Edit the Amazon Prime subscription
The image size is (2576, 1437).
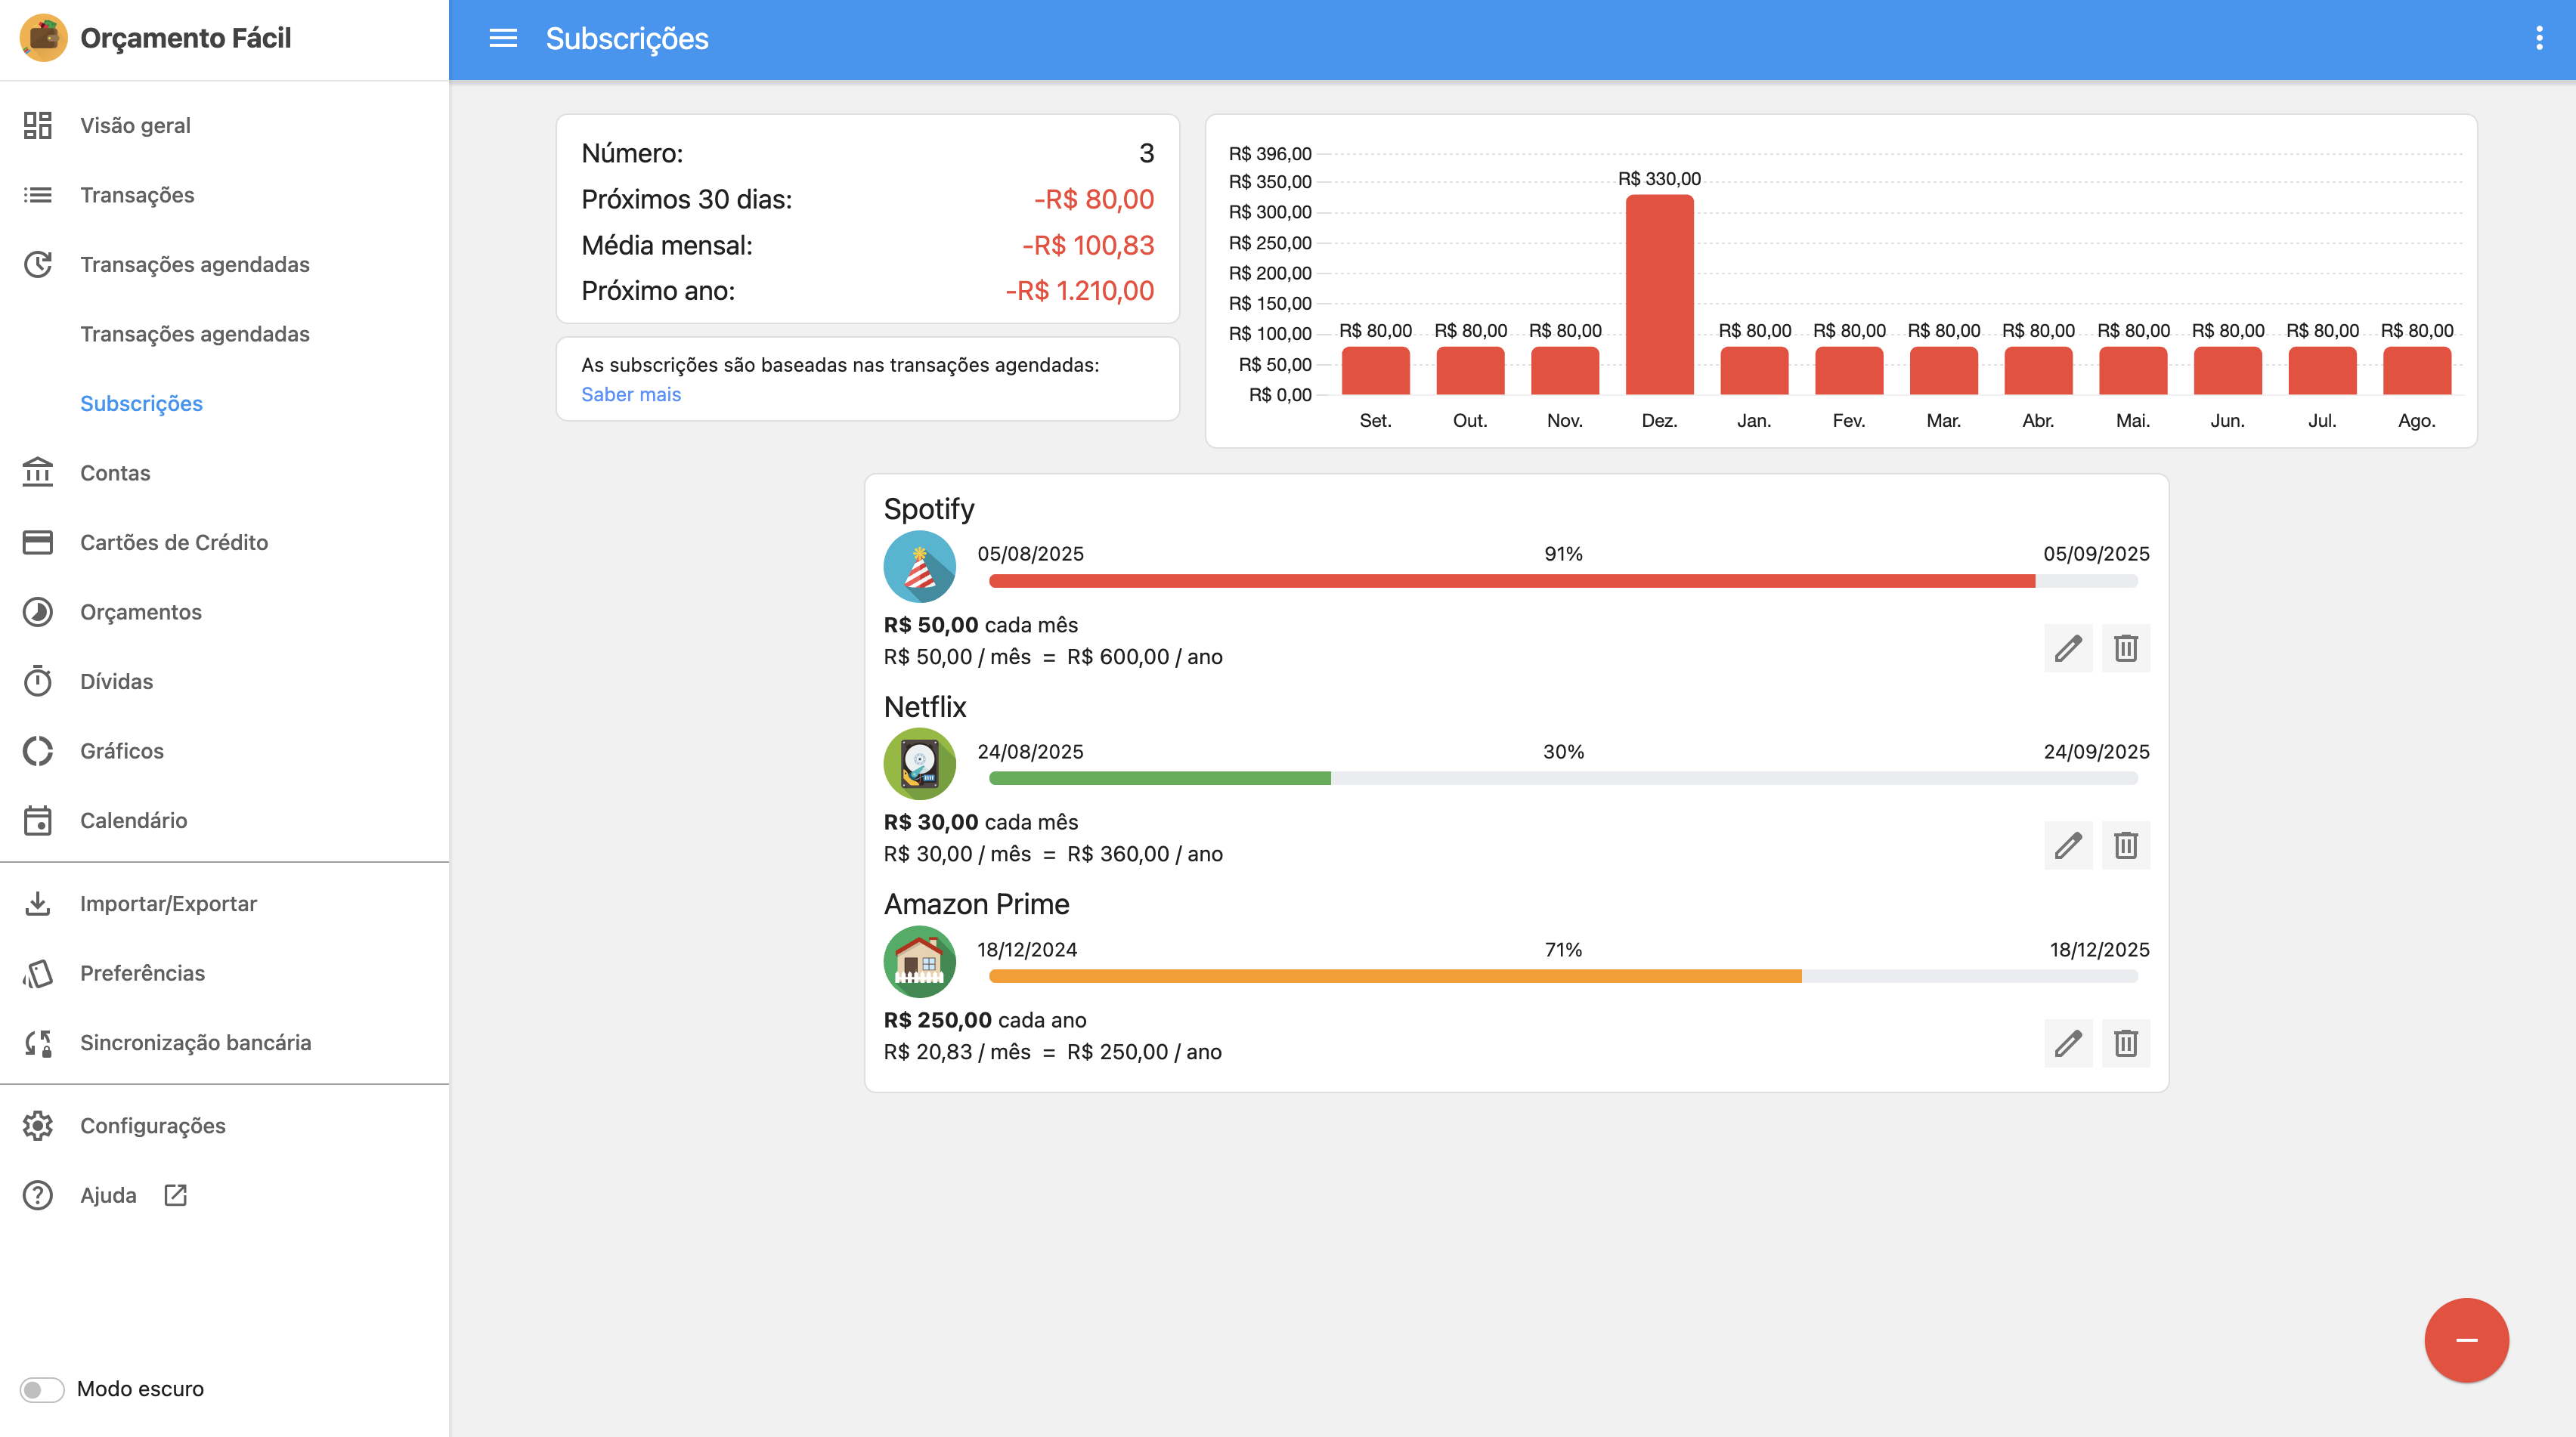pyautogui.click(x=2068, y=1043)
